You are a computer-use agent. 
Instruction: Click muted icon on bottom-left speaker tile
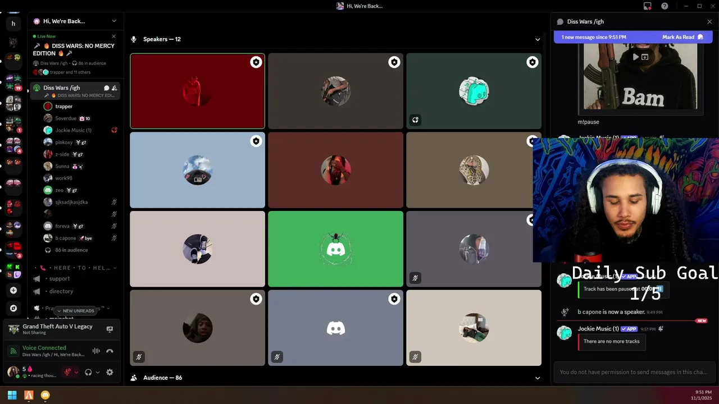click(139, 357)
